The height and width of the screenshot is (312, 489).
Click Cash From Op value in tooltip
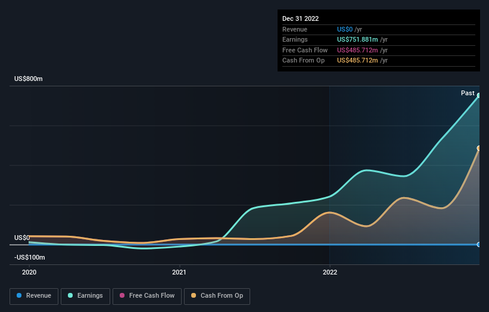coord(357,61)
